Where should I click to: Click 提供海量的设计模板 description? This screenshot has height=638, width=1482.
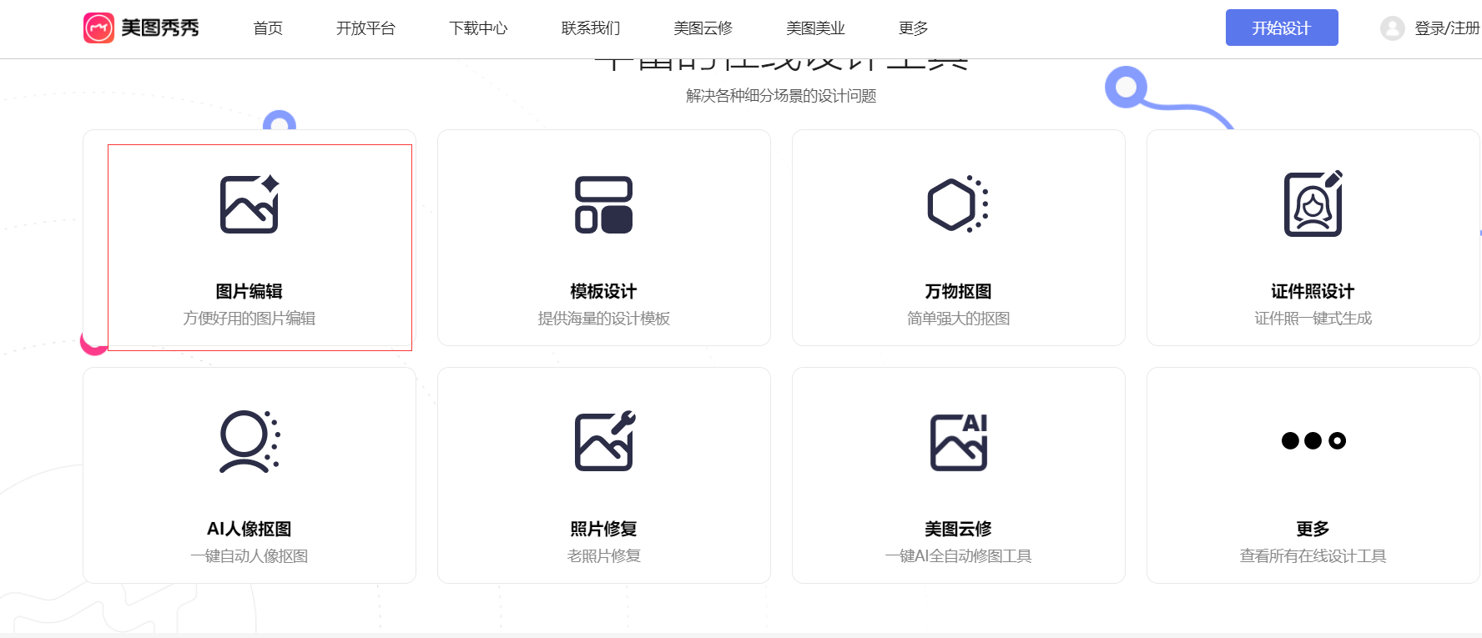tap(604, 318)
